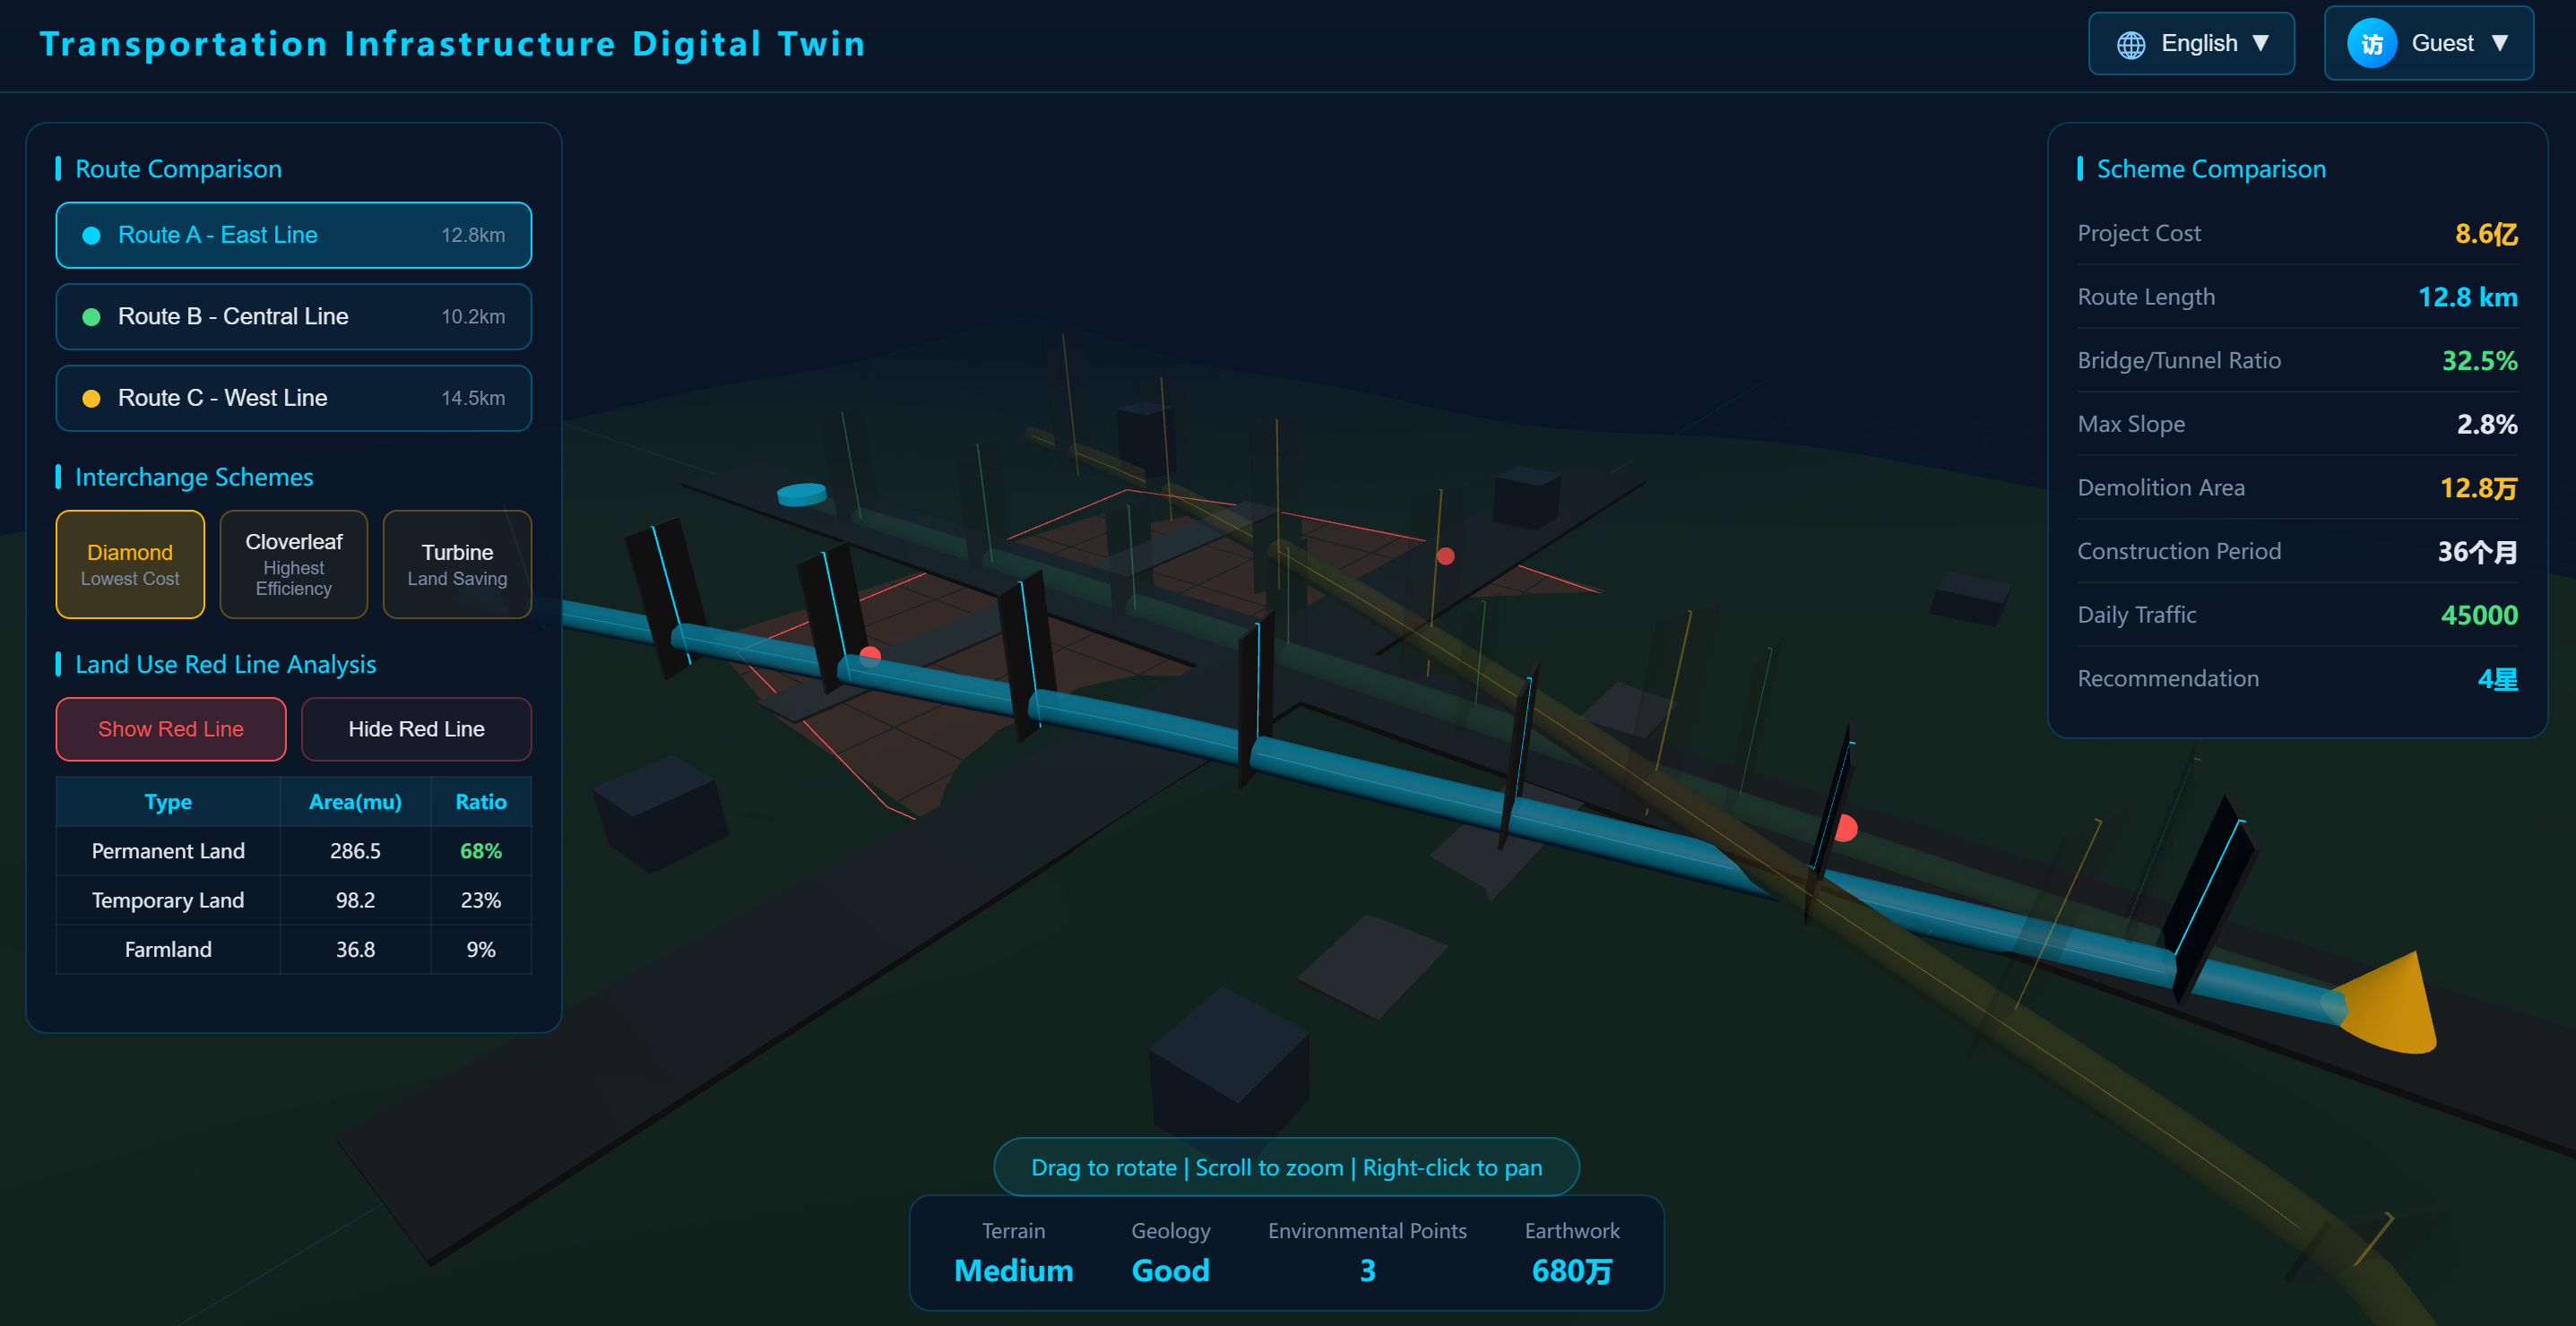The width and height of the screenshot is (2576, 1326).
Task: Click Route A cyan dot indicator
Action: pyautogui.click(x=91, y=236)
